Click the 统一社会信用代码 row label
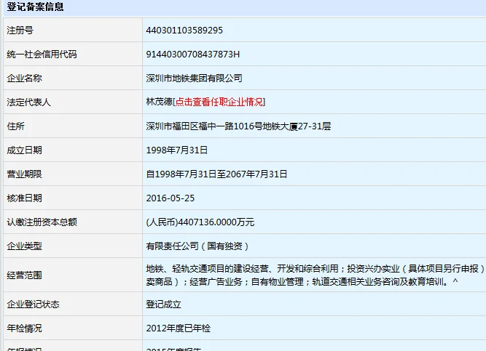The width and height of the screenshot is (486, 351). 42,55
